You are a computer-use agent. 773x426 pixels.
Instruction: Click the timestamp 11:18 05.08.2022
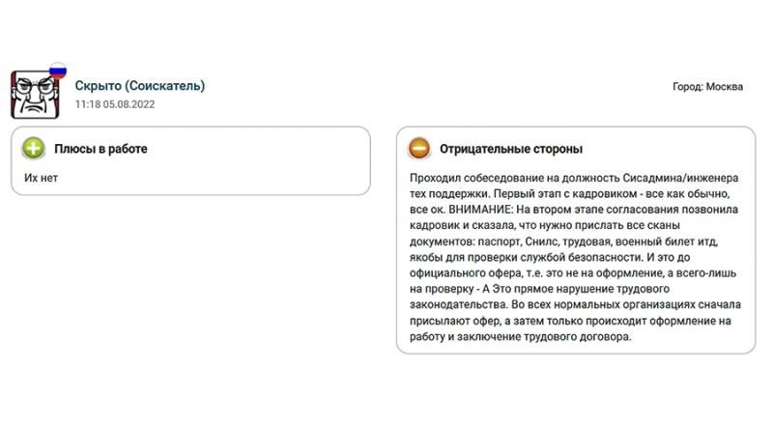point(115,104)
